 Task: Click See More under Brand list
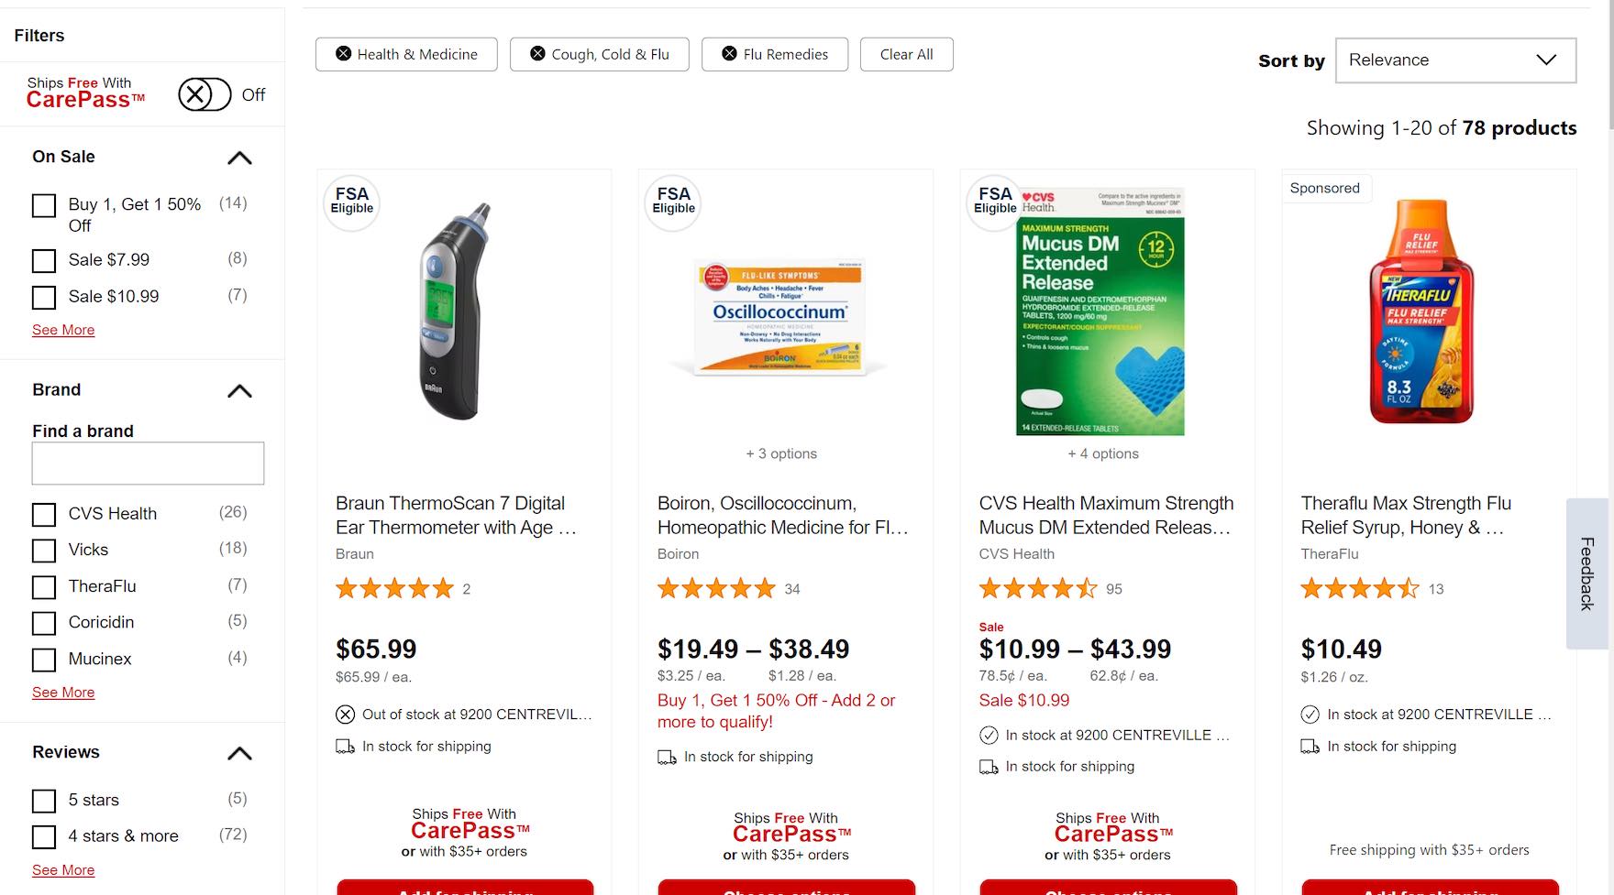click(x=63, y=693)
